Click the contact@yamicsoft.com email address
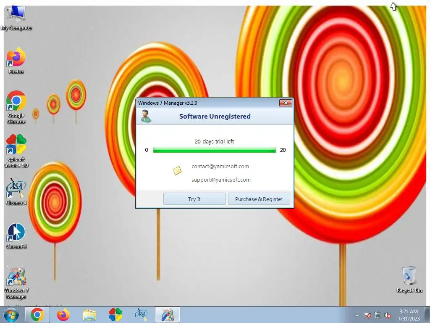 (220, 166)
